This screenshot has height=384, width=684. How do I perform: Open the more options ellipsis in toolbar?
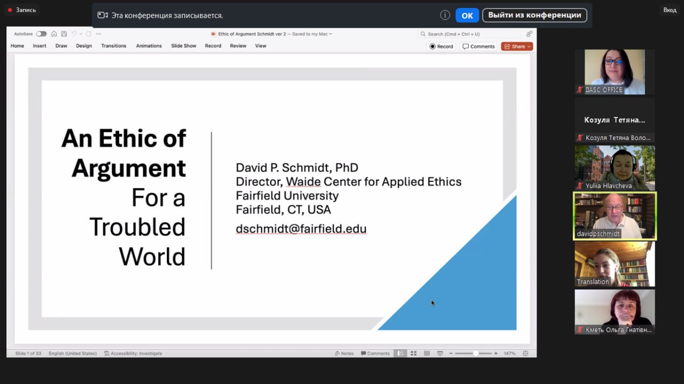(x=98, y=34)
